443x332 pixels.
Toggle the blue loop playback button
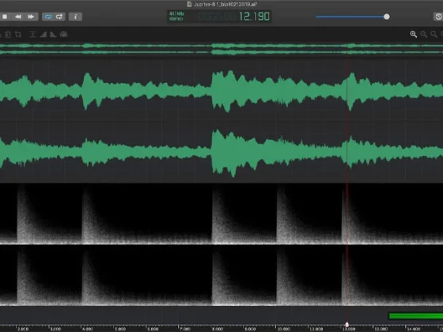(47, 17)
